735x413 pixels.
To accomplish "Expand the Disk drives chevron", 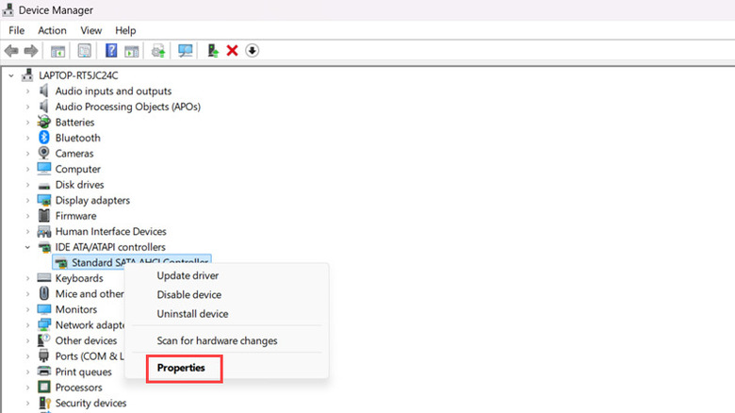I will (x=27, y=185).
